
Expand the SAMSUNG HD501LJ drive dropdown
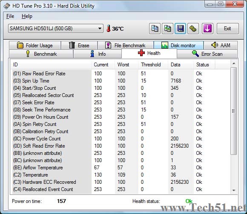[56, 29]
